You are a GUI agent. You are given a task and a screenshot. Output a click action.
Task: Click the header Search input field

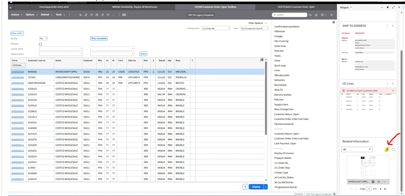pos(289,15)
